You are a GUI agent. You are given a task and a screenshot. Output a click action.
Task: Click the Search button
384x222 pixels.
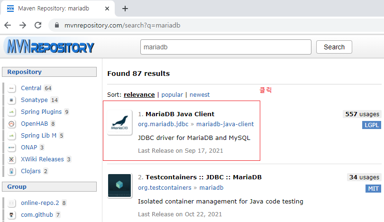click(x=334, y=47)
